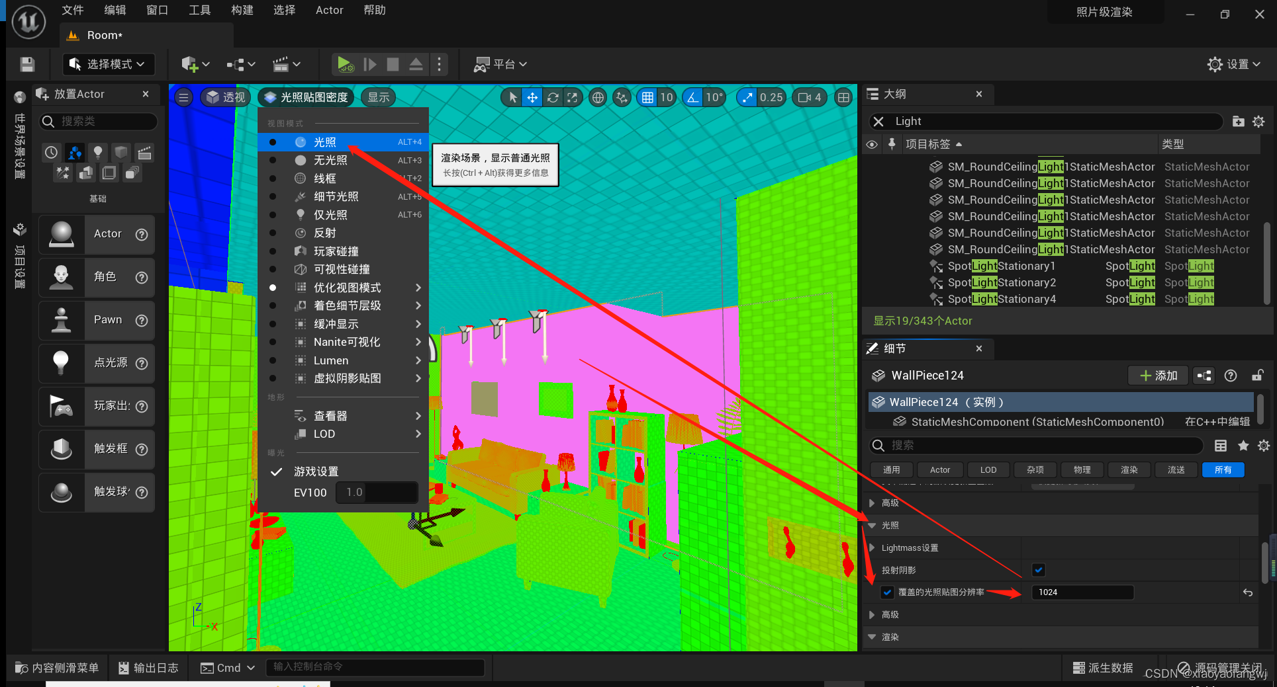Expand the Lightmass settings section
The height and width of the screenshot is (687, 1277).
872,548
